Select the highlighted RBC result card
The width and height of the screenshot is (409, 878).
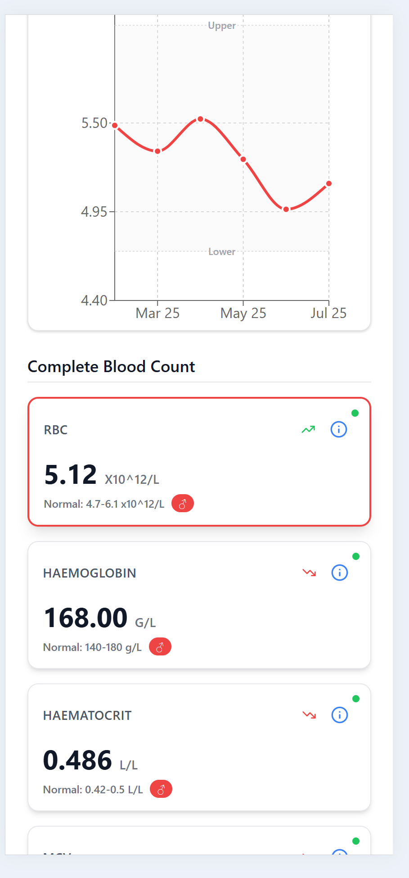coord(199,462)
